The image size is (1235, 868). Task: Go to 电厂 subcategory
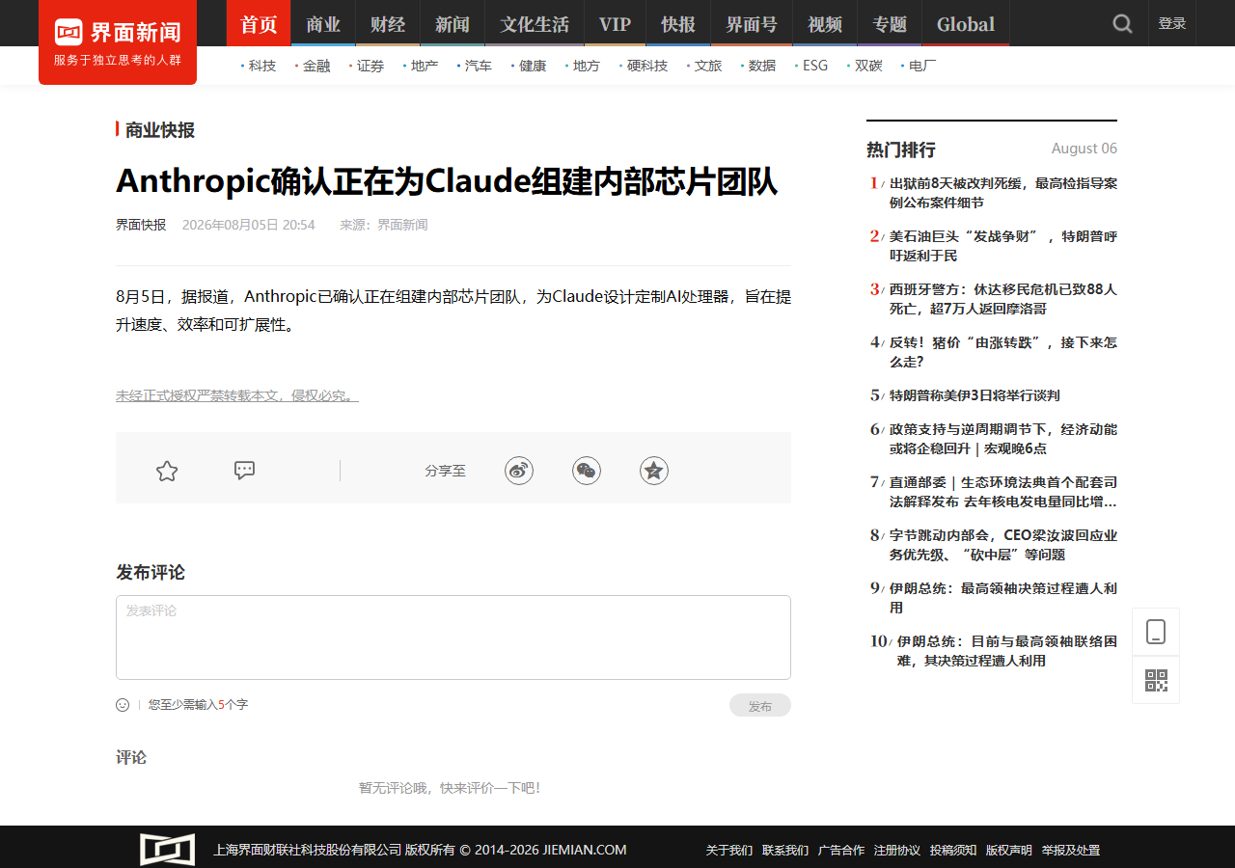click(x=922, y=66)
